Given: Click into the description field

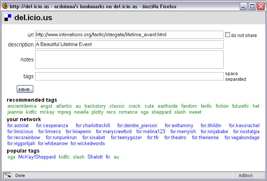Looking at the screenshot, I should [129, 45].
